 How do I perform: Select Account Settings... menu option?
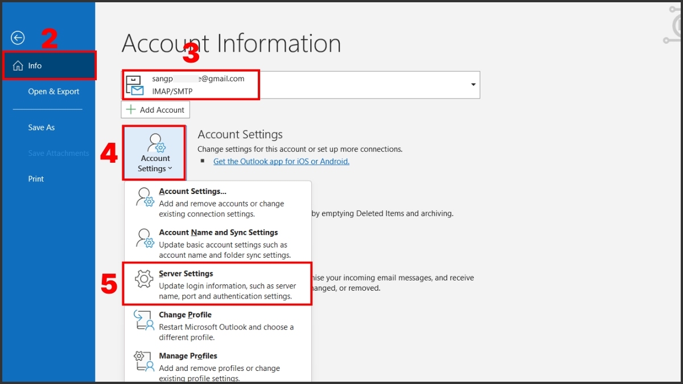192,192
